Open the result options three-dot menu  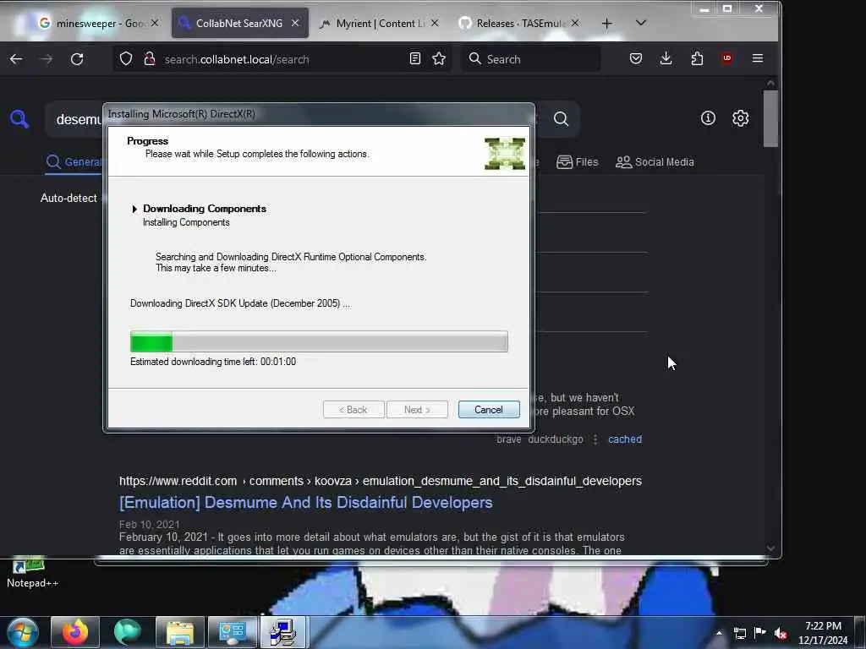pyautogui.click(x=595, y=439)
